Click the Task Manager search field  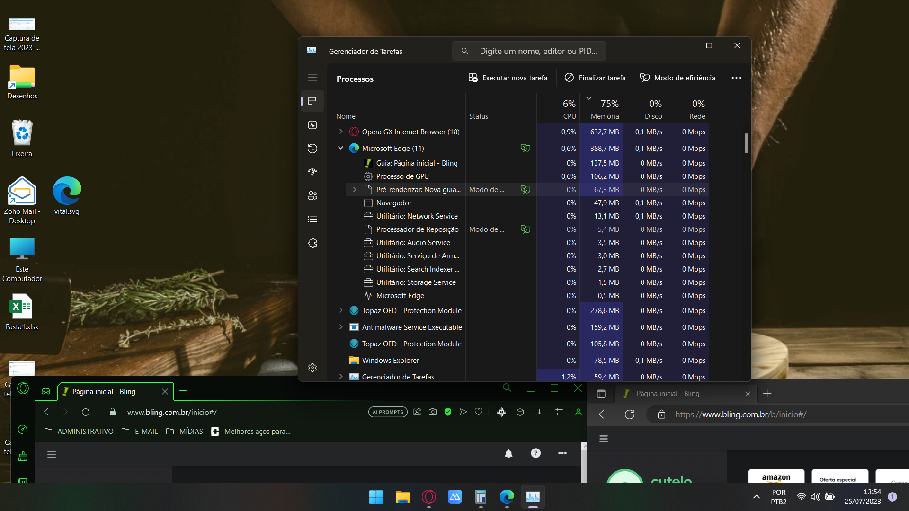point(529,51)
